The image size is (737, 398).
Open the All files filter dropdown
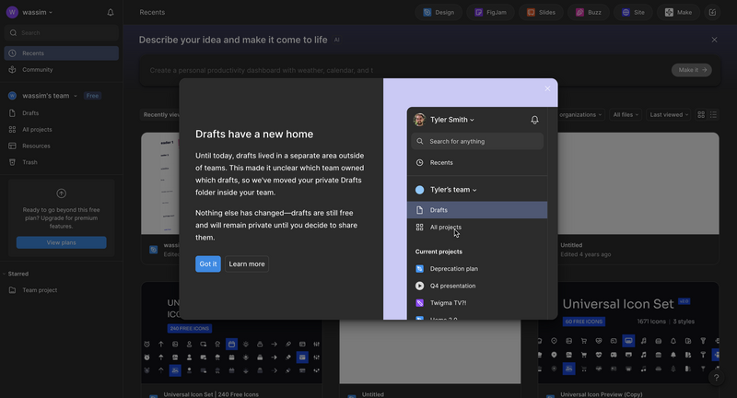click(x=626, y=114)
